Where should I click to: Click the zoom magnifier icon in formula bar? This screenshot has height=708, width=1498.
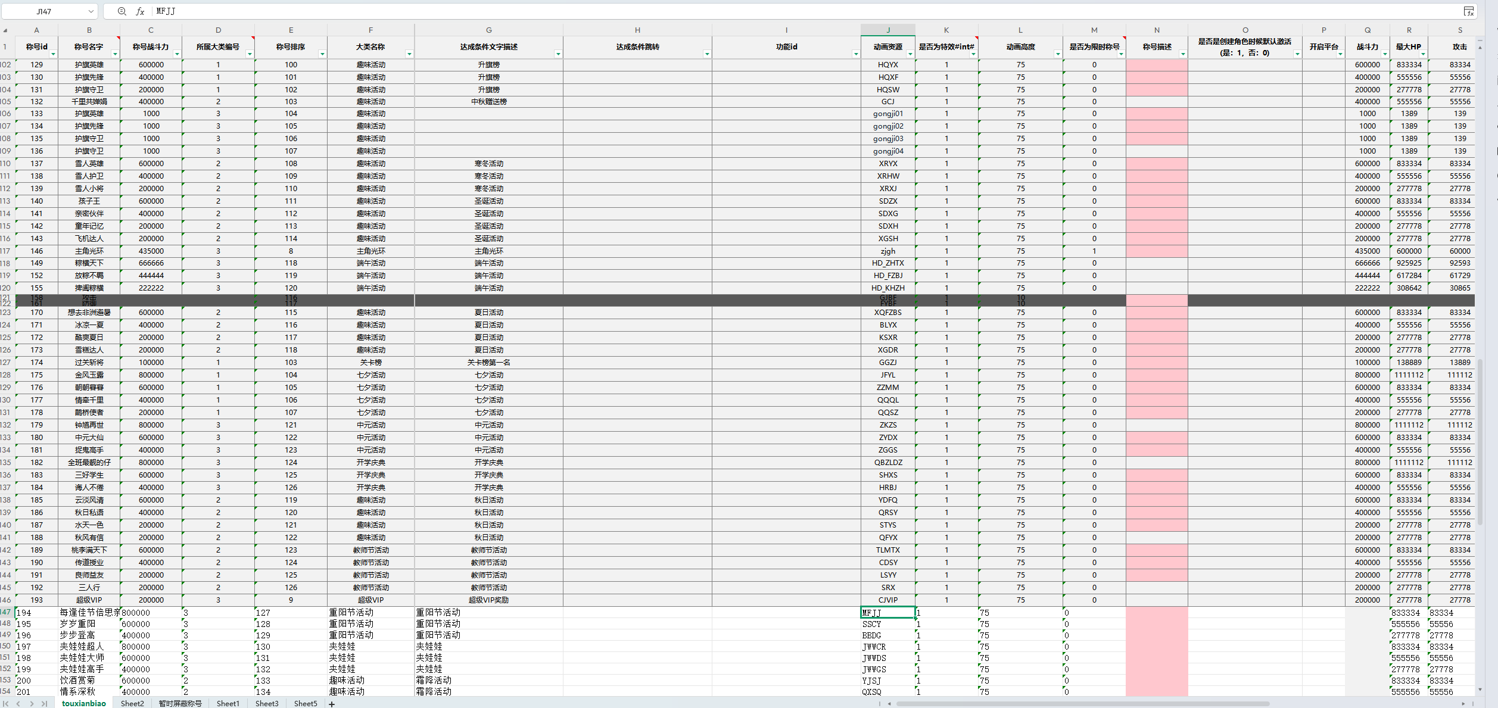tap(122, 11)
